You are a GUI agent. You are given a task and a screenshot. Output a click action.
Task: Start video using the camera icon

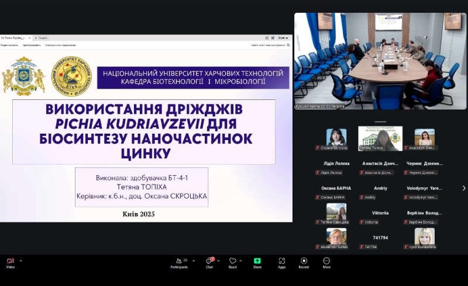(10, 261)
